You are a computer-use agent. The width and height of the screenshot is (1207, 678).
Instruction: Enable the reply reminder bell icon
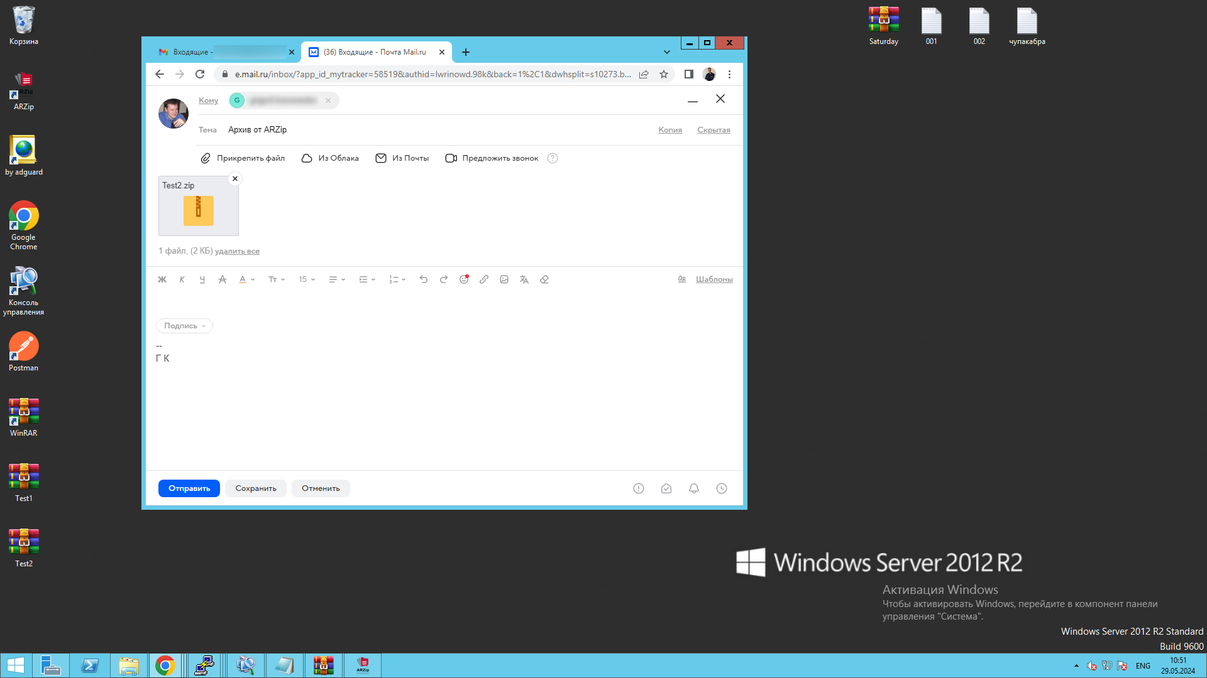point(694,488)
